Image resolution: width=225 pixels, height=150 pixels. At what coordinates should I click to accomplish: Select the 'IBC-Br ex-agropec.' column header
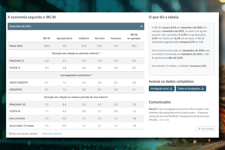tap(134, 37)
